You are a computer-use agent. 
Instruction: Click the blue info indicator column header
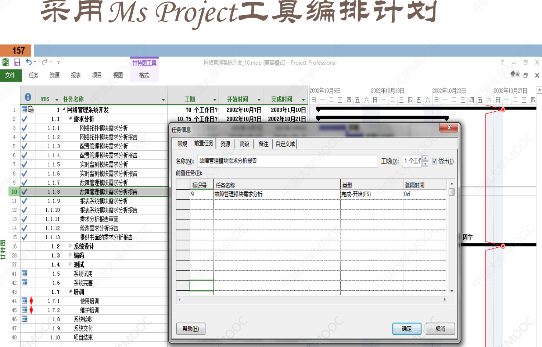click(x=28, y=97)
